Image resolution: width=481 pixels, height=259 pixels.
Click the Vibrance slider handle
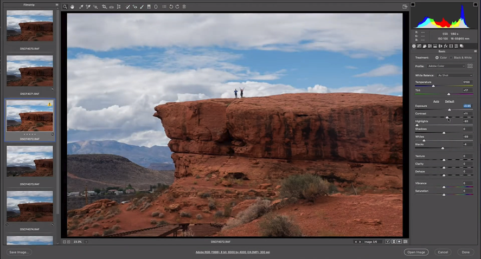click(444, 187)
